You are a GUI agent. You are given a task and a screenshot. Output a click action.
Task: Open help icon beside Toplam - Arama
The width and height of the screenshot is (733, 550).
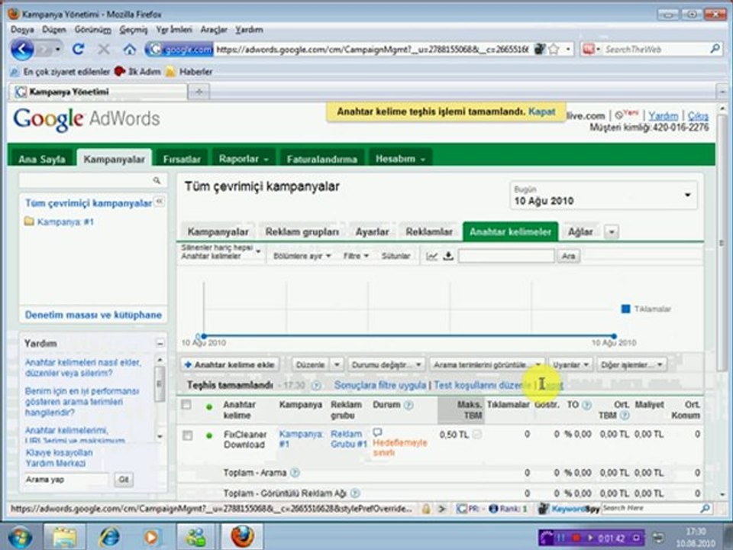[x=295, y=473]
